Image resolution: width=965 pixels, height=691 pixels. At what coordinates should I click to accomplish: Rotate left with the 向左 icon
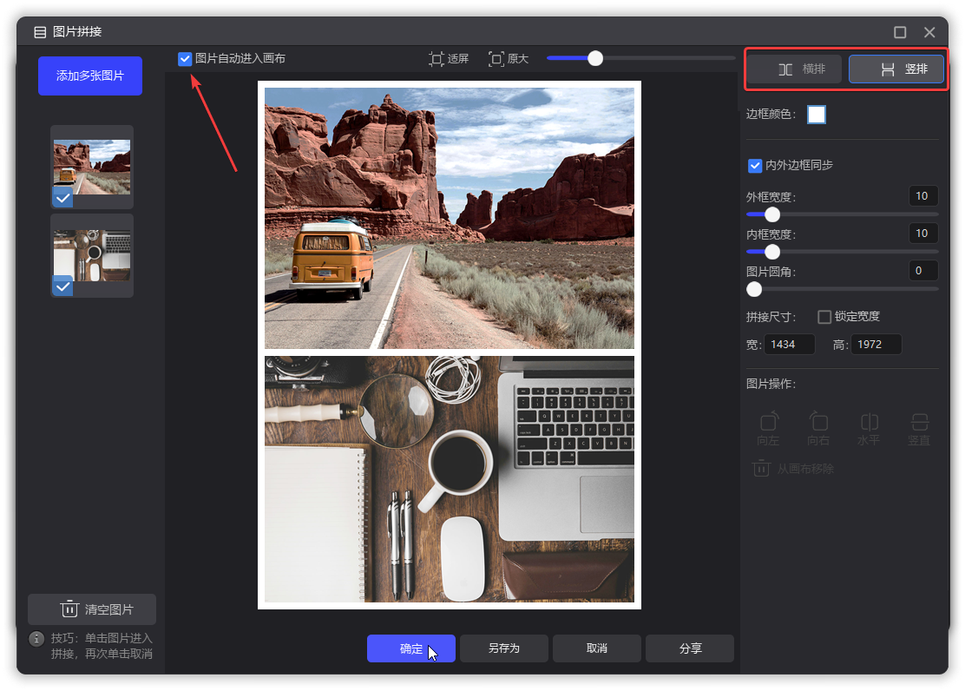(768, 423)
